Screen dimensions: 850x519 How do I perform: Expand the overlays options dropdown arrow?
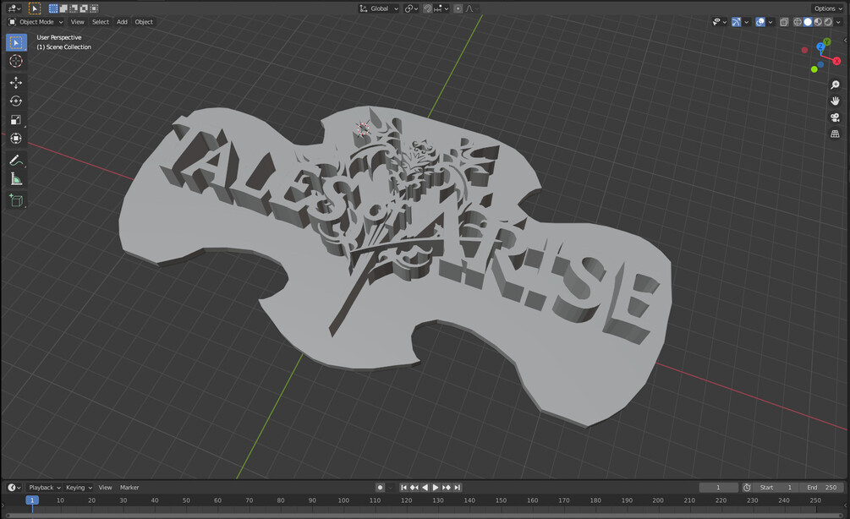pyautogui.click(x=770, y=22)
